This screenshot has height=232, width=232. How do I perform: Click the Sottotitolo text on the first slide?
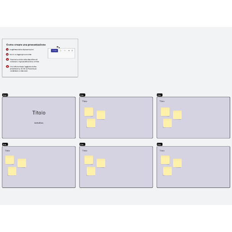(39, 123)
